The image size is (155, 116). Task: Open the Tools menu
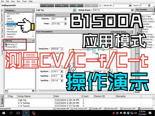coord(24,1)
